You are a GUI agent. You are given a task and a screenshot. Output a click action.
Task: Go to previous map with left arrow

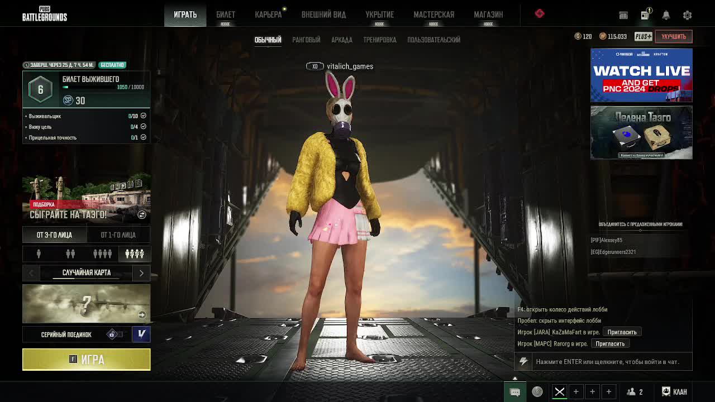point(31,273)
